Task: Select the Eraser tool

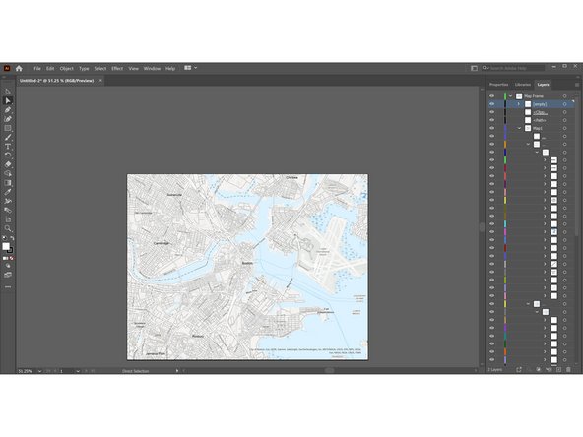Action: (x=8, y=164)
